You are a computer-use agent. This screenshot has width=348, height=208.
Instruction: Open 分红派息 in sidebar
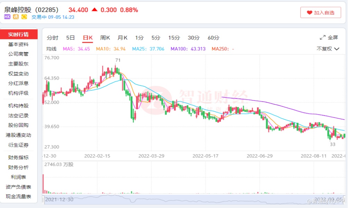[x=18, y=83]
